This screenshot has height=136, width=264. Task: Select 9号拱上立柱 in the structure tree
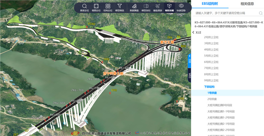click(211, 80)
